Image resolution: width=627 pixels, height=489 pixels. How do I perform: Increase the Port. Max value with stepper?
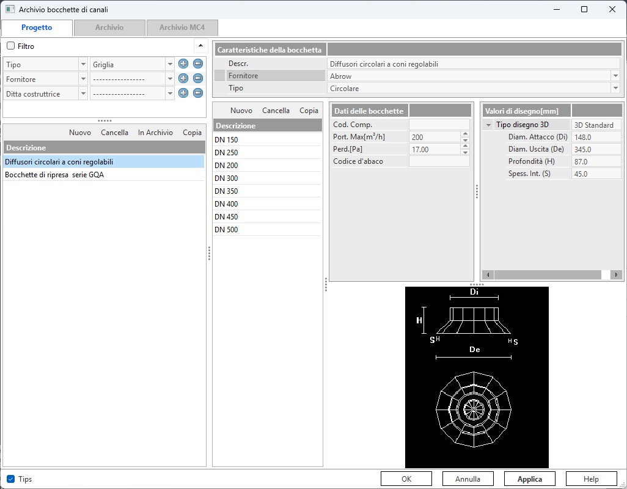pos(466,134)
